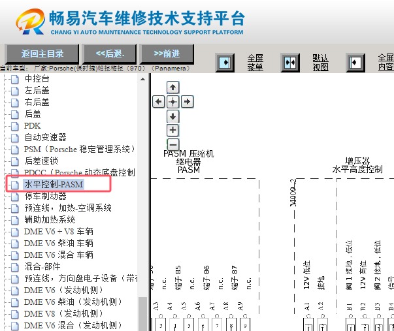
Task: Open PSM (Porsche 稳定管理系统) entry
Action: pos(80,149)
